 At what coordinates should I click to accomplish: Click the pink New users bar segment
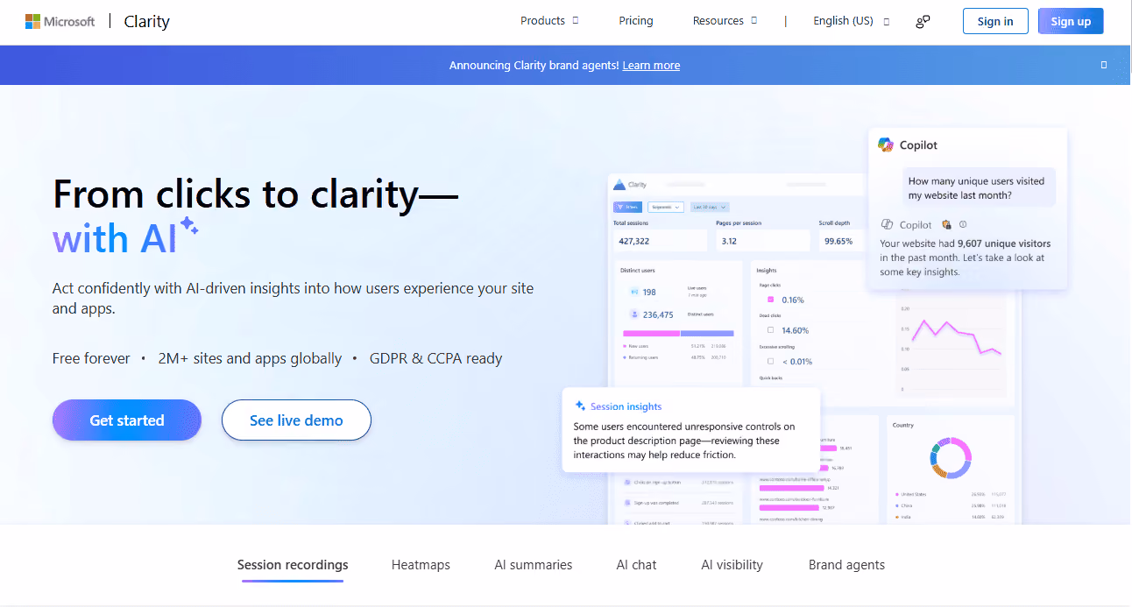(651, 333)
